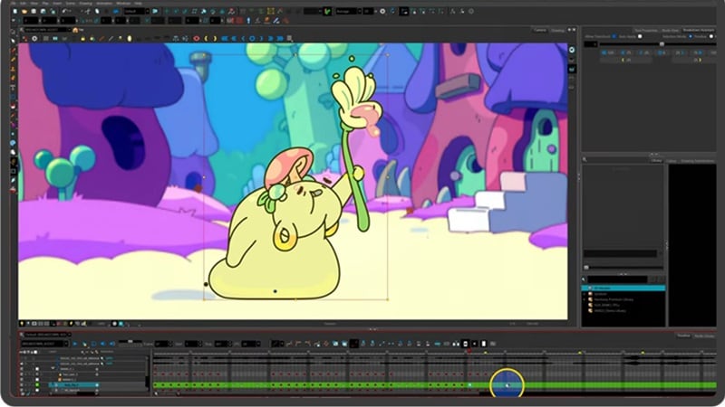The image size is (725, 407).
Task: Click the last-frame blue double arrow icon
Action: 280,38
